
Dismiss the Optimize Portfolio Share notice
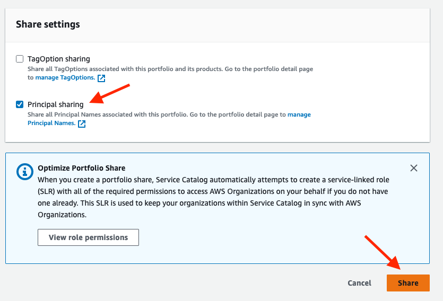[x=414, y=168]
